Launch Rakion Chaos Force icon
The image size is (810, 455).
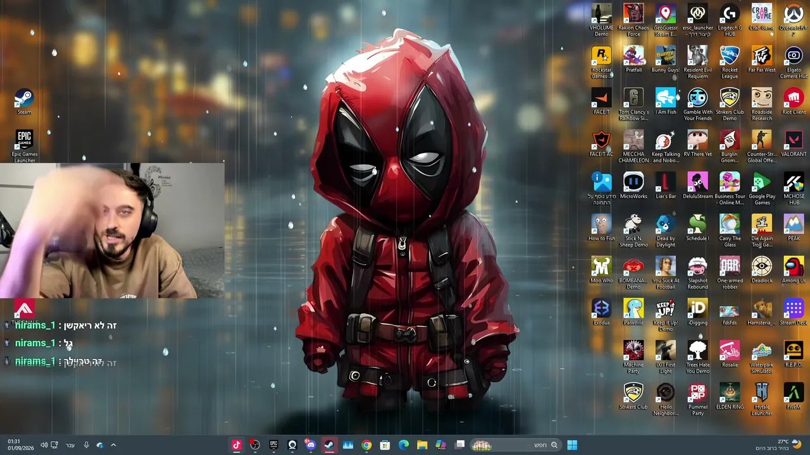pos(633,20)
